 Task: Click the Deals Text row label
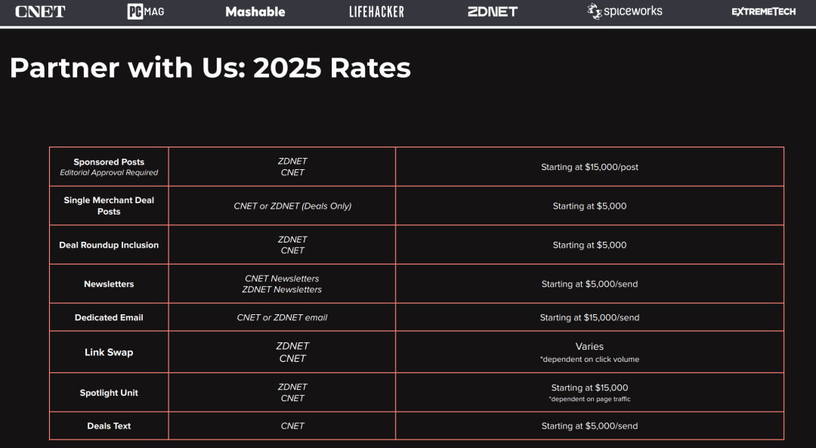109,426
